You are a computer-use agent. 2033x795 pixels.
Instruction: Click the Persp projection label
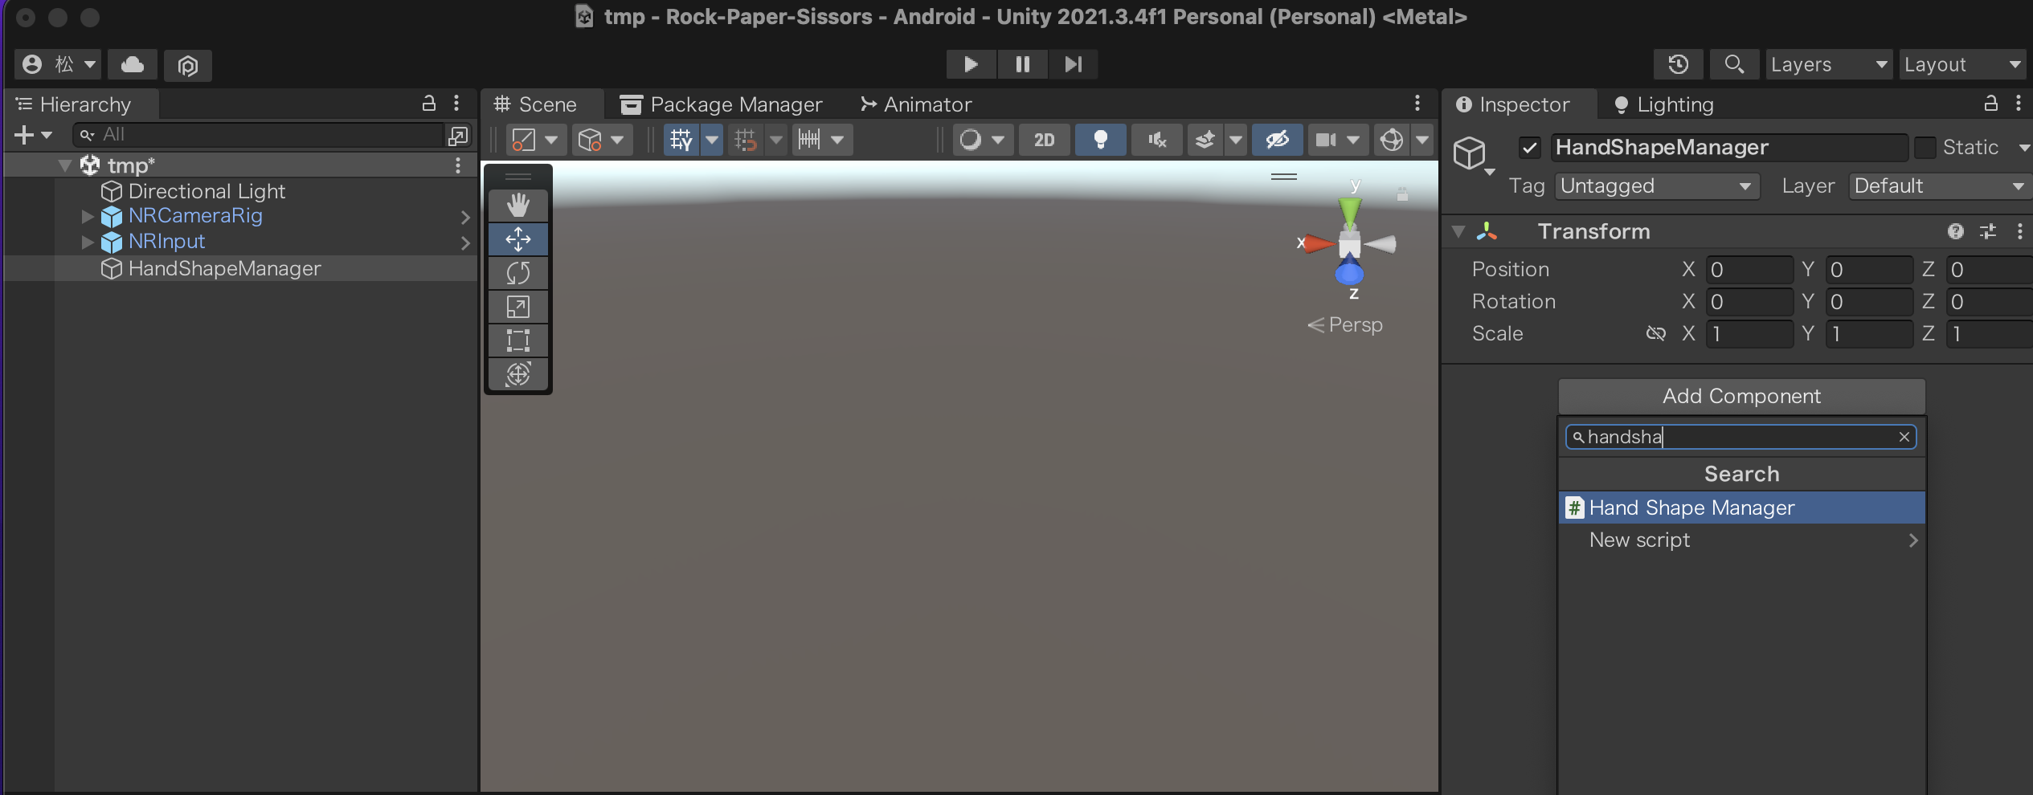1356,324
